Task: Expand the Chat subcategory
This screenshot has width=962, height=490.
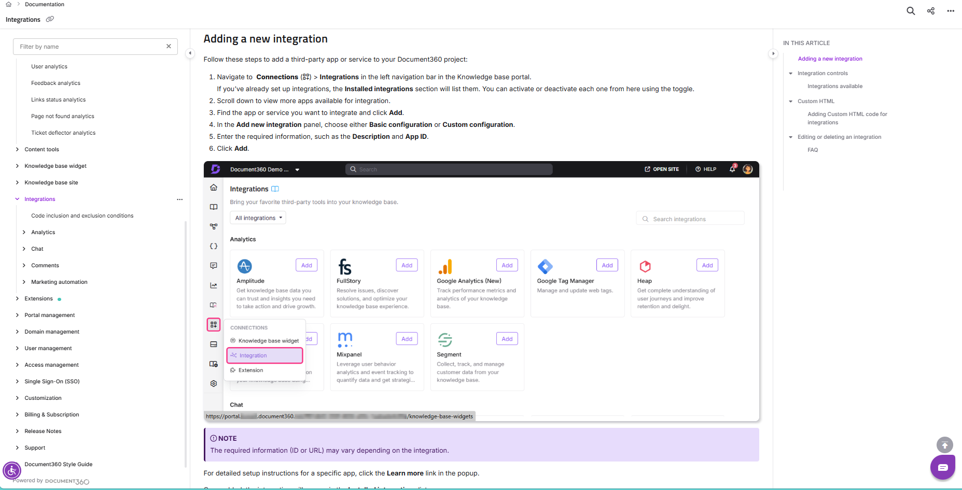Action: coord(24,249)
